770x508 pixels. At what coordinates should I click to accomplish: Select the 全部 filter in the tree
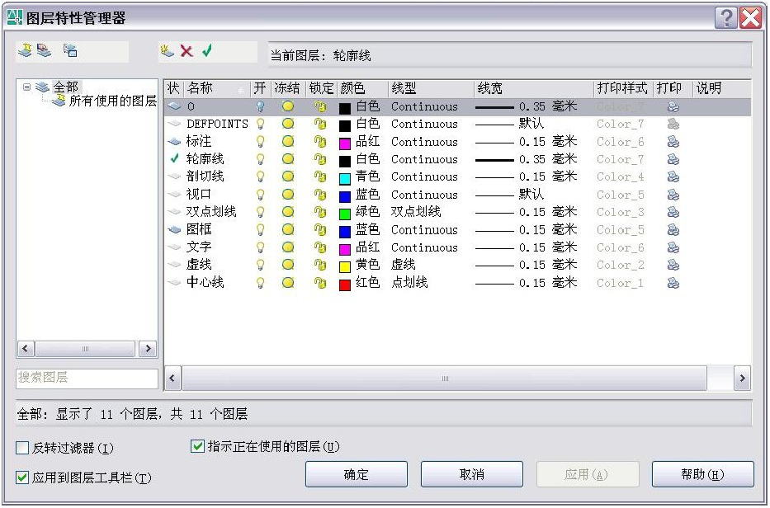pyautogui.click(x=66, y=87)
